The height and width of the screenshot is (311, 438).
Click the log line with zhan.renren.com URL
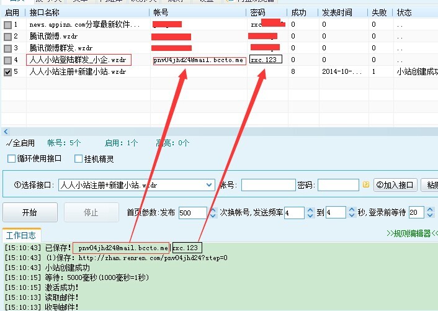coord(116,258)
